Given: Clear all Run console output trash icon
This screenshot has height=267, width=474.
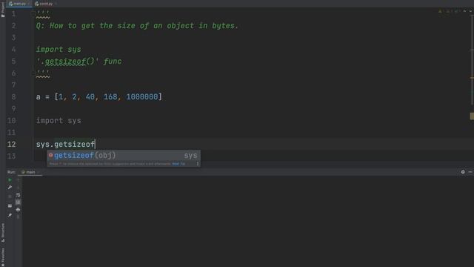Looking at the screenshot, I should pos(18,217).
